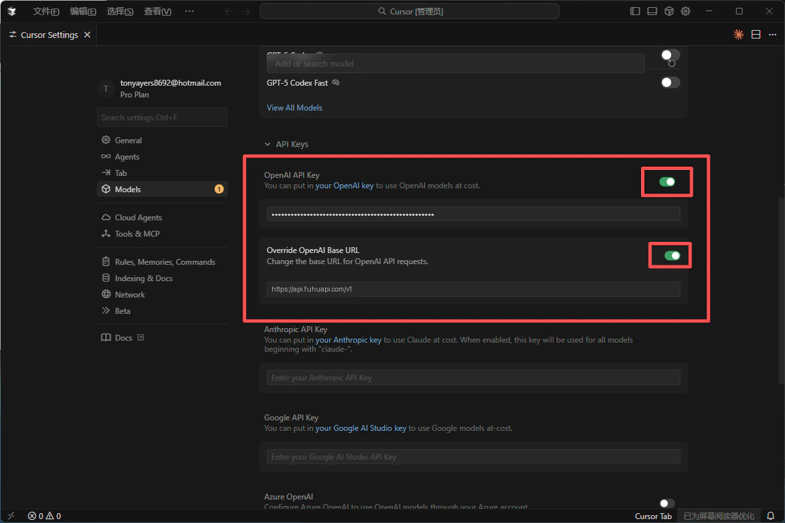Click the Search settings field
Viewport: 785px width, 523px height.
pyautogui.click(x=162, y=117)
